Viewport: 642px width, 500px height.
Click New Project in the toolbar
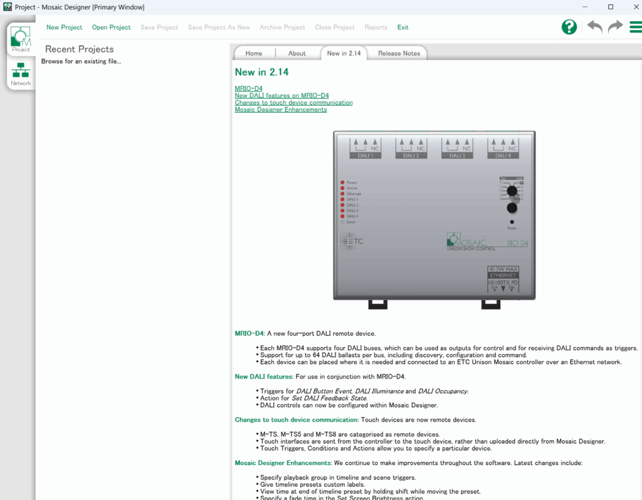[65, 28]
